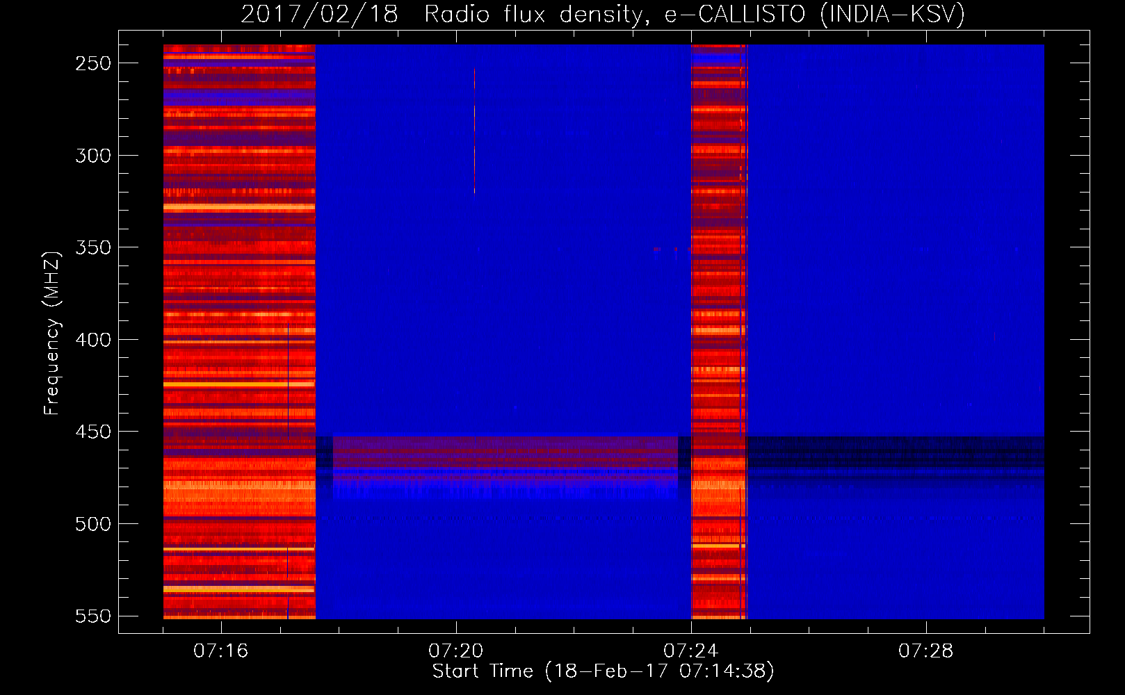Click the 07:20 time tick label
The image size is (1125, 695).
tap(455, 651)
